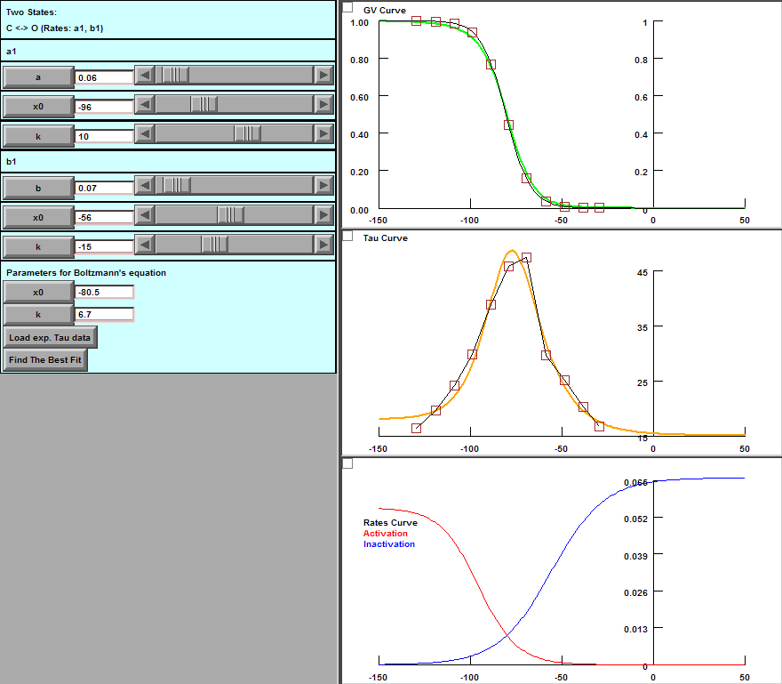This screenshot has width=782, height=684.
Task: Click the a1 x0 slider thumb
Action: coord(204,105)
